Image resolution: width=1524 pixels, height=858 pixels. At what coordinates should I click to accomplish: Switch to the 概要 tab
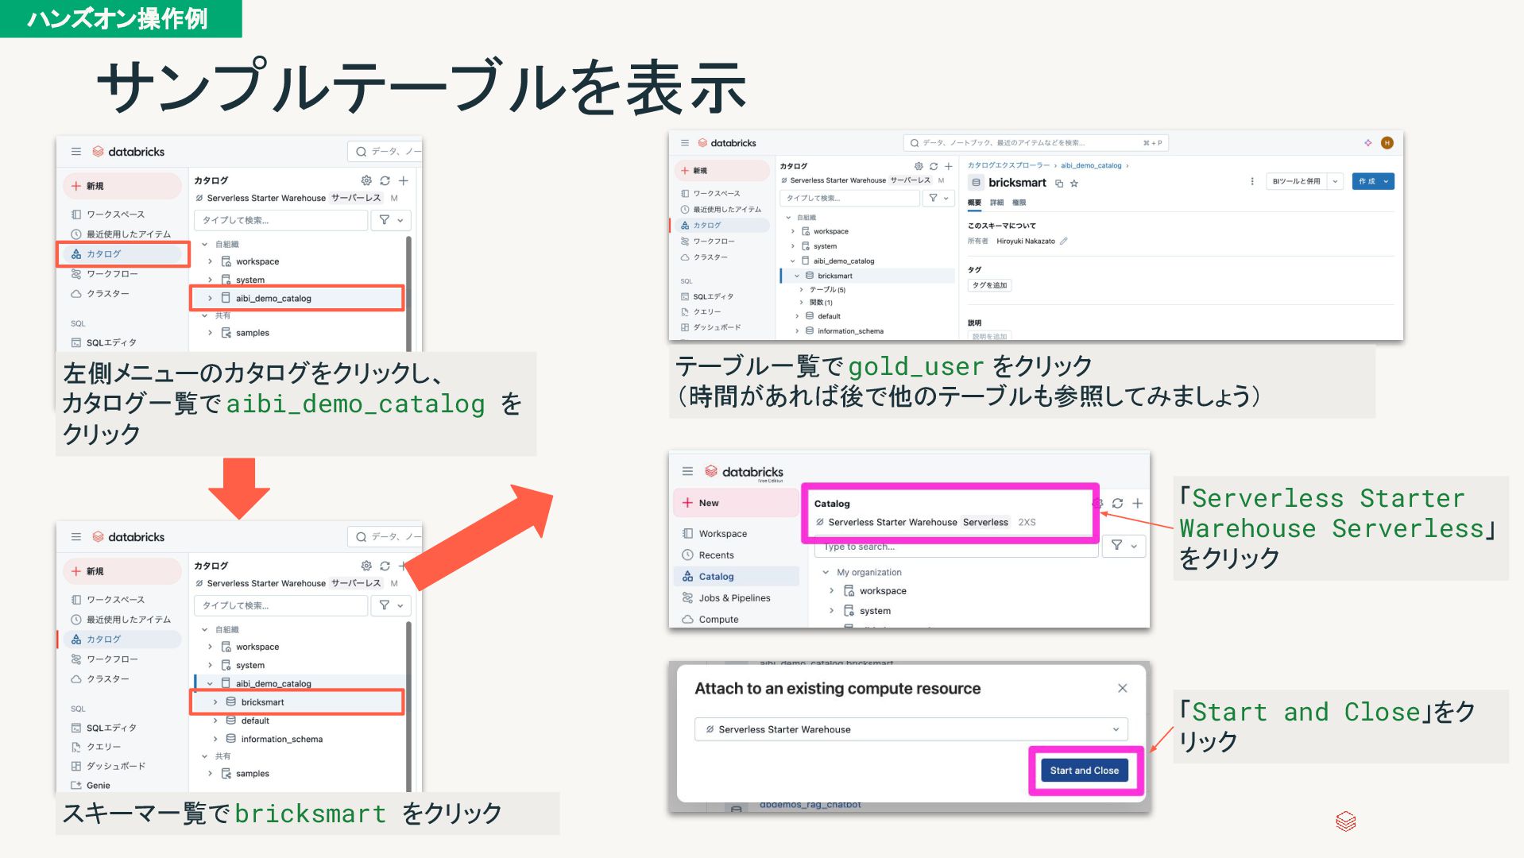point(974,203)
